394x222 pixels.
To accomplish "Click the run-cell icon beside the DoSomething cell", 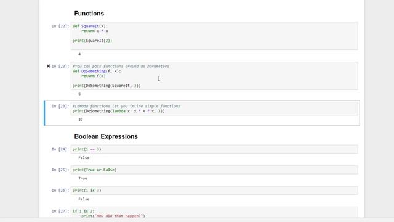I will [48, 66].
